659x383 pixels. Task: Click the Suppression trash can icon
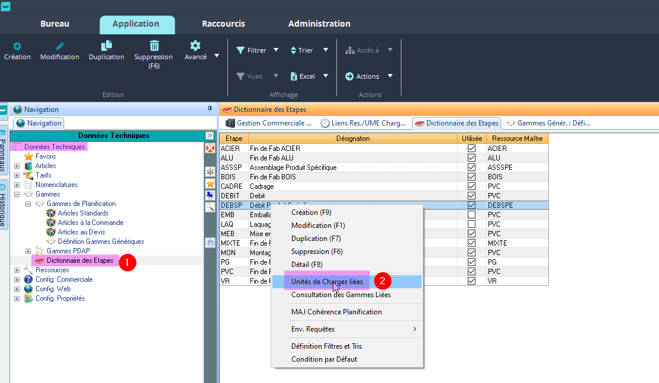click(x=154, y=46)
